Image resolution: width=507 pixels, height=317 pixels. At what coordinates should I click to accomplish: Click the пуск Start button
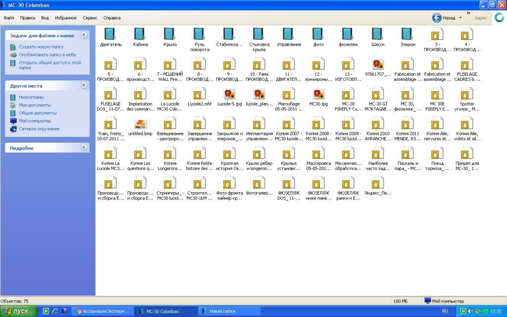pyautogui.click(x=19, y=311)
